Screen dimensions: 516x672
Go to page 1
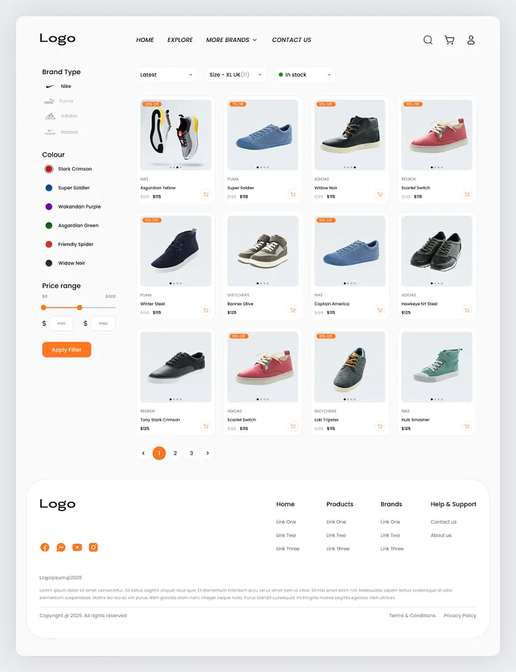(x=159, y=453)
